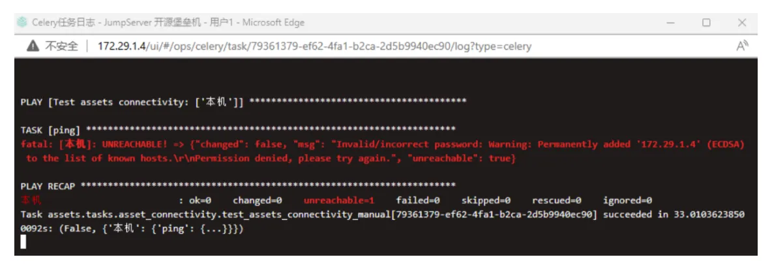The height and width of the screenshot is (276, 772).
Task: Open the not-secure warning triangle icon
Action: point(33,46)
